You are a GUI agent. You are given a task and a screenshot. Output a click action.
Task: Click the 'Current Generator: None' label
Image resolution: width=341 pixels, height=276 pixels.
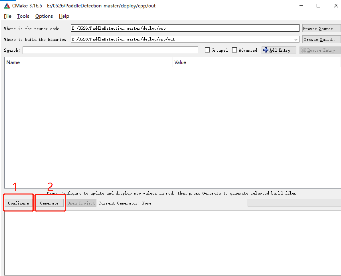(125, 203)
